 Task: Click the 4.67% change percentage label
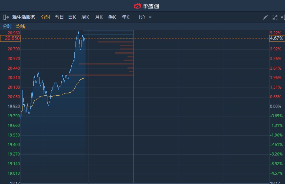pyautogui.click(x=277, y=38)
